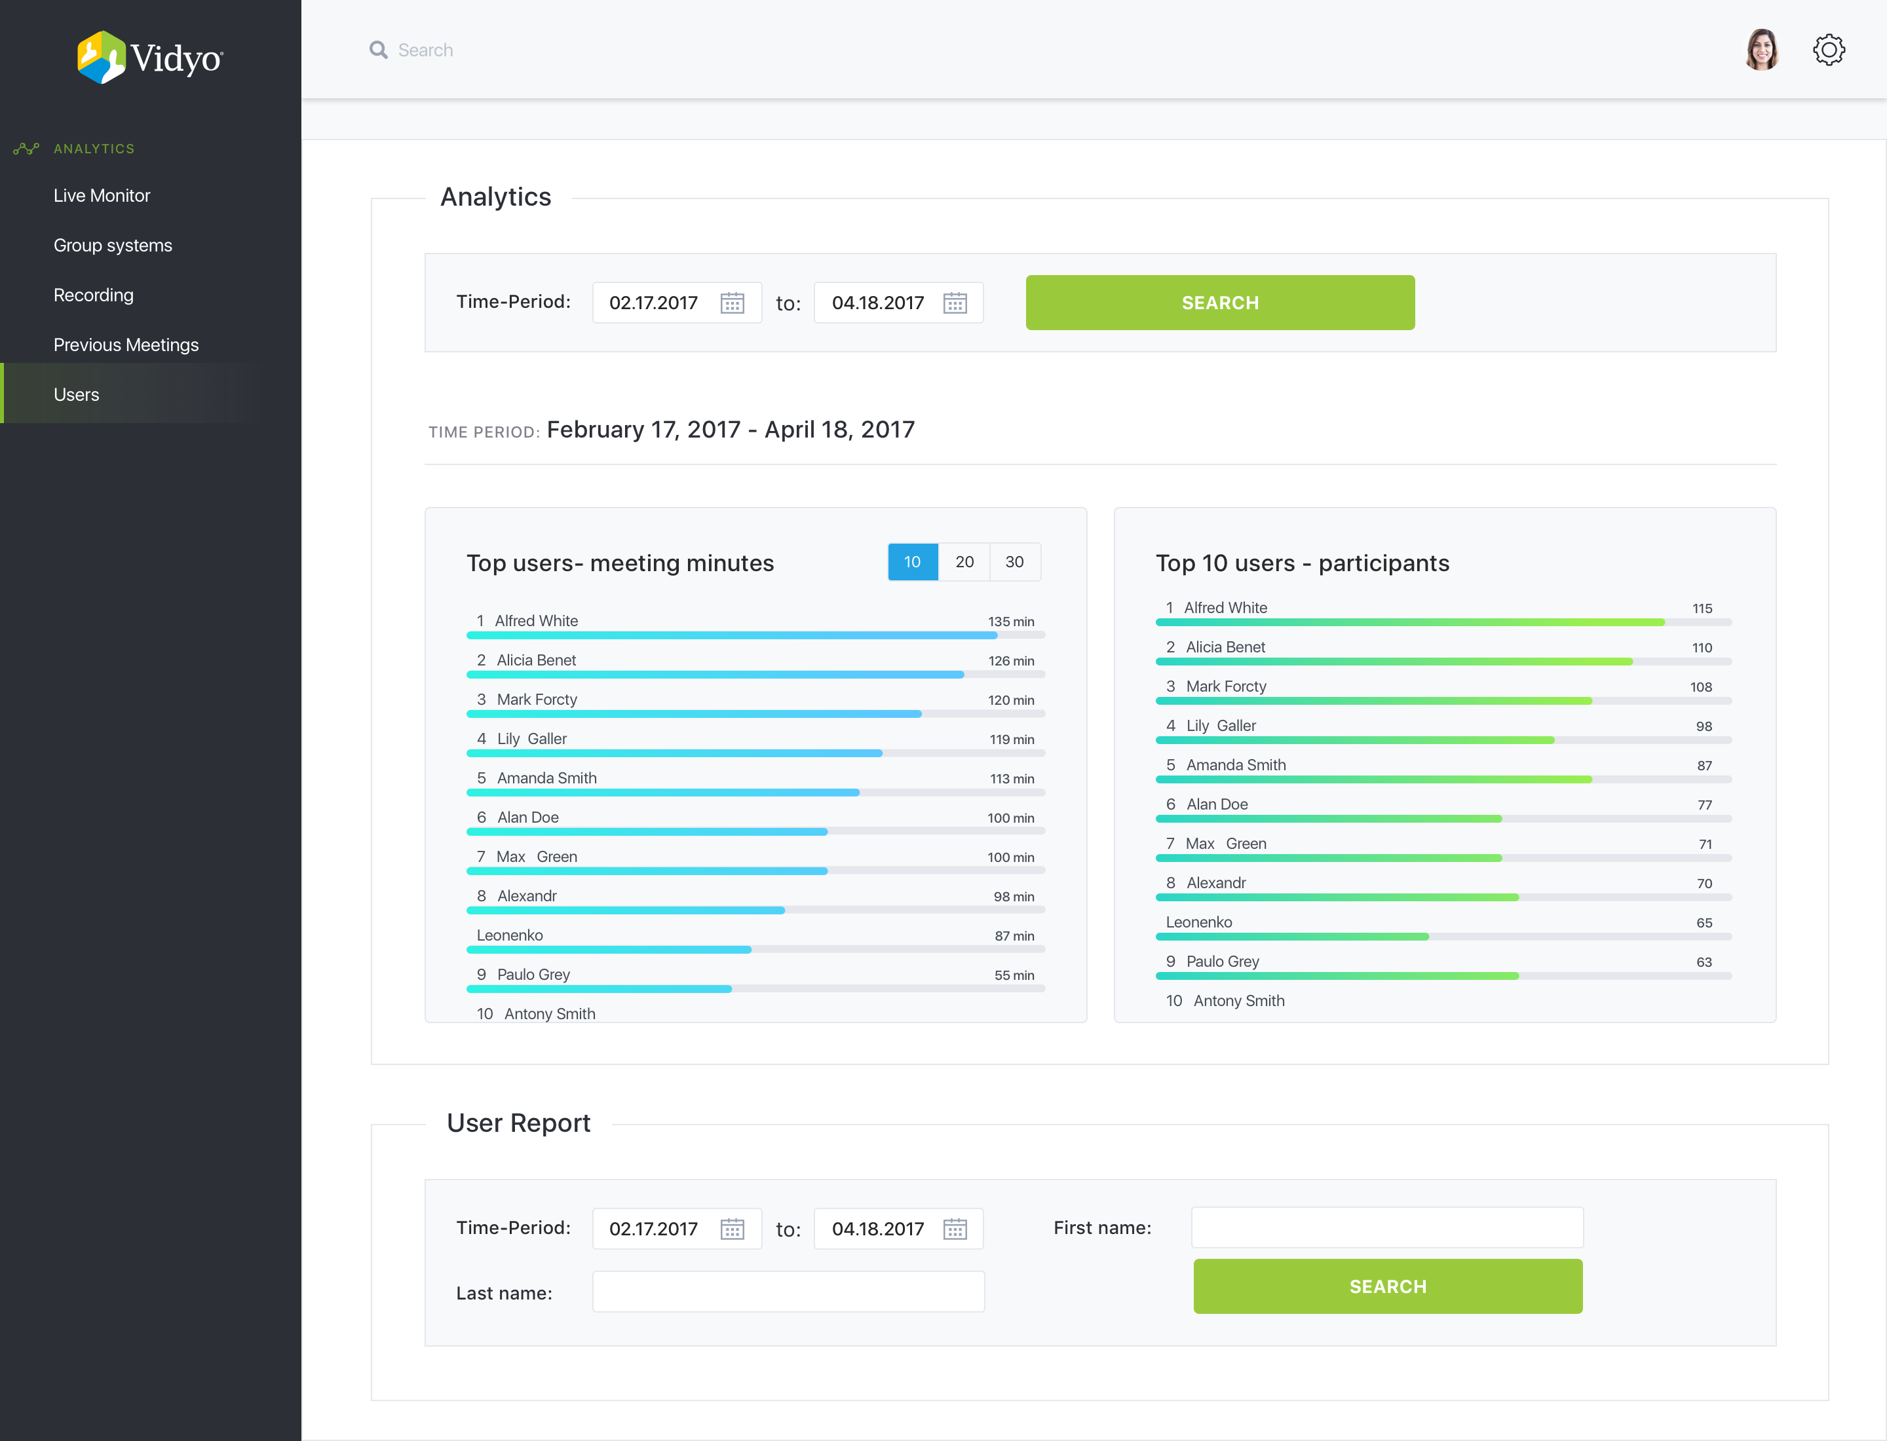Open calendar for User Report start date
The width and height of the screenshot is (1887, 1441).
732,1228
